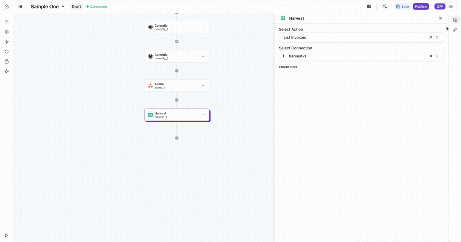Open the three-dot menu on the Asana node
Image resolution: width=461 pixels, height=242 pixels.
click(x=204, y=86)
